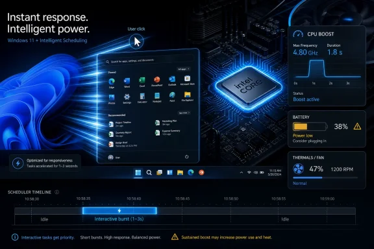Click the 10:58:45 timeline tick label

coord(182,198)
